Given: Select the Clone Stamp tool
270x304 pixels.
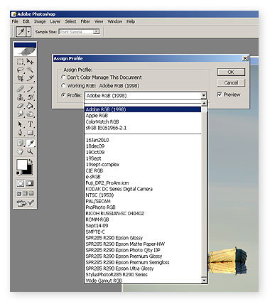Looking at the screenshot, I should [21, 97].
